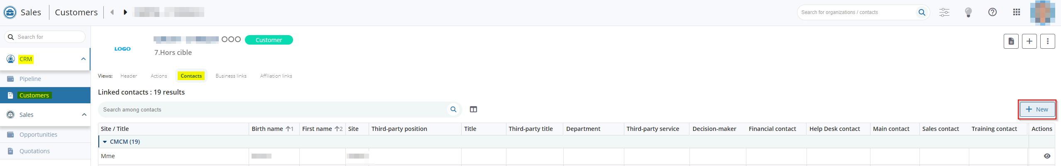
Task: Switch to the Actions view
Action: pyautogui.click(x=159, y=76)
